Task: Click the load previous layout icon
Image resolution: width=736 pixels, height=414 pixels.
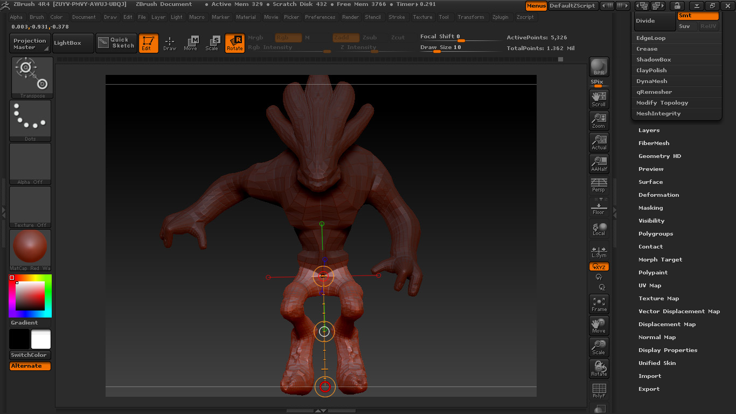Action: tap(642, 6)
